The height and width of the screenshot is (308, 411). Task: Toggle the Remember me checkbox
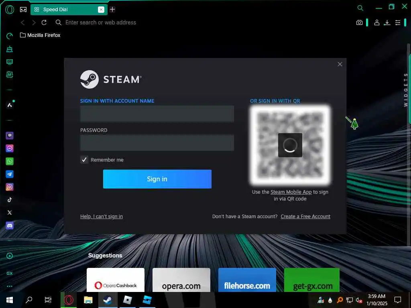(x=84, y=160)
